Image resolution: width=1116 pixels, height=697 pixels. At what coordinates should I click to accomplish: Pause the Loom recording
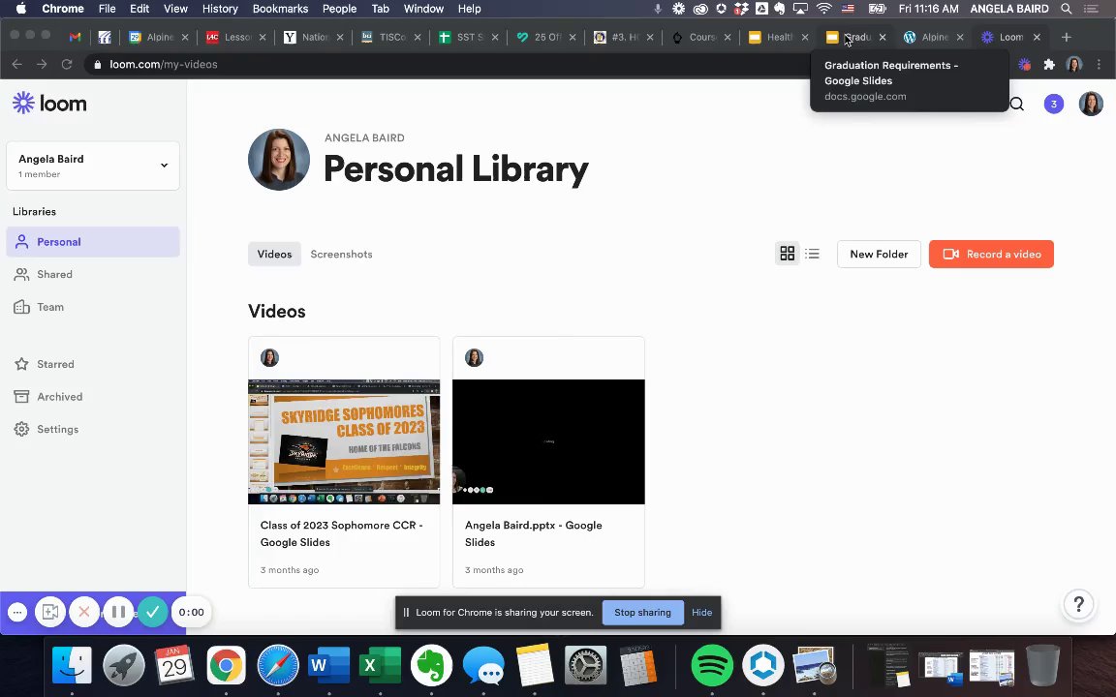[118, 612]
